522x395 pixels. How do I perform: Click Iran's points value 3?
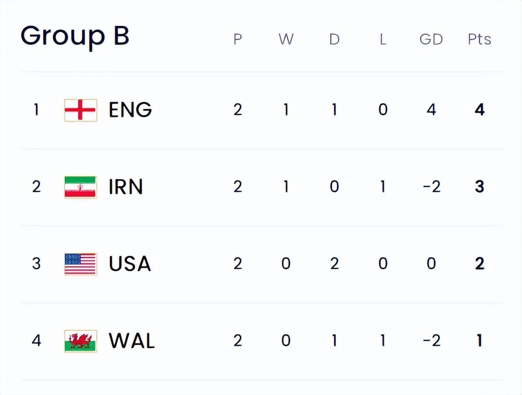479,187
